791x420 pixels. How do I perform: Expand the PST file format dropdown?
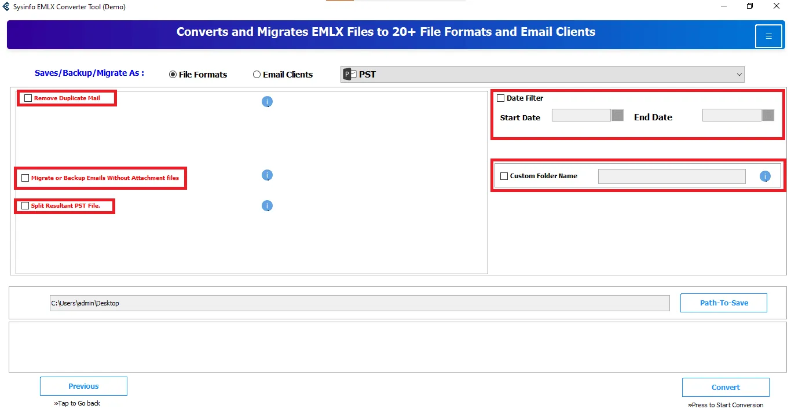coord(543,74)
